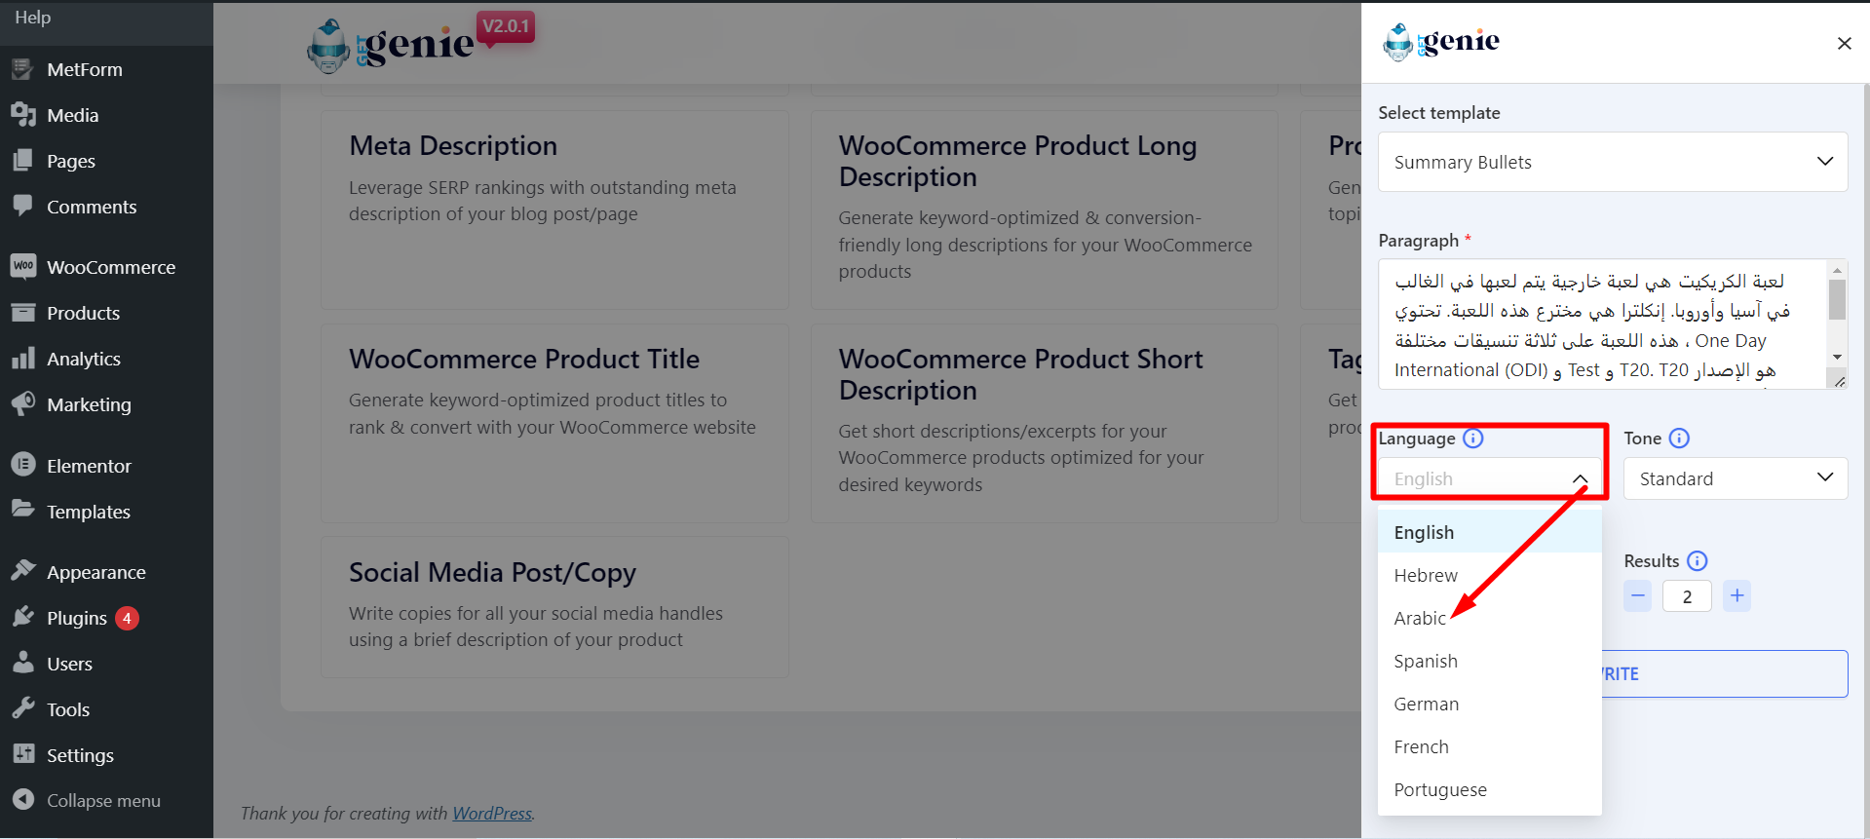Close the GetGenie side panel
The image size is (1870, 839).
coord(1844,43)
